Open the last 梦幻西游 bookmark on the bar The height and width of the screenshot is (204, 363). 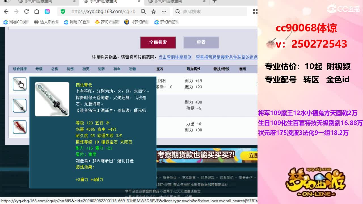pos(167,22)
